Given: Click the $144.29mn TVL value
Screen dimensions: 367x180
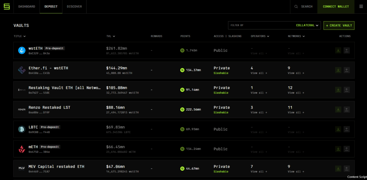Looking at the screenshot, I should tap(116, 68).
